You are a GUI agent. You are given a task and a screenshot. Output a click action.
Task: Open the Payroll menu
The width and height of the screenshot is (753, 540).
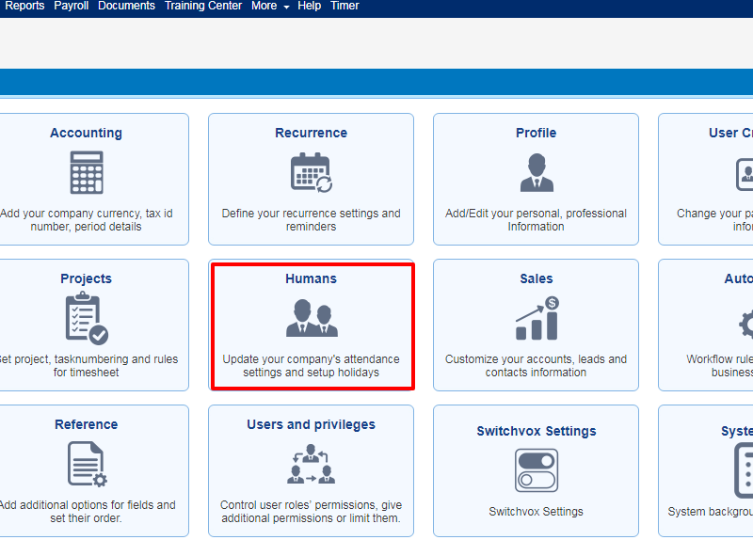[72, 6]
